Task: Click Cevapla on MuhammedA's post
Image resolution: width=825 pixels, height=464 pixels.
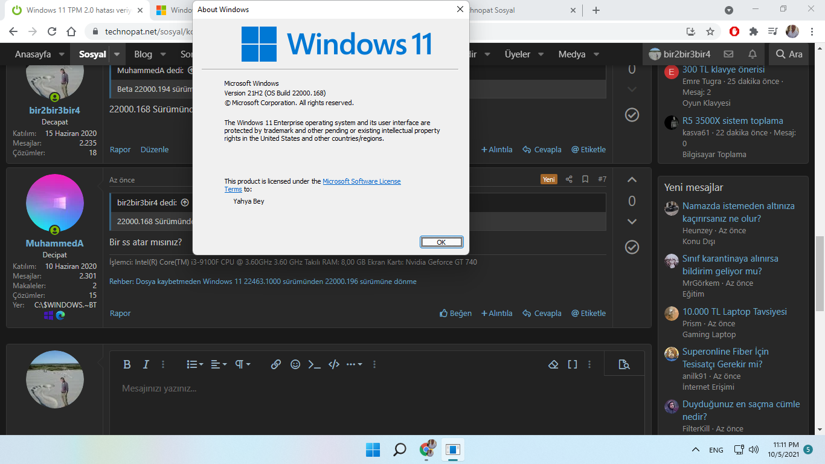Action: [542, 313]
